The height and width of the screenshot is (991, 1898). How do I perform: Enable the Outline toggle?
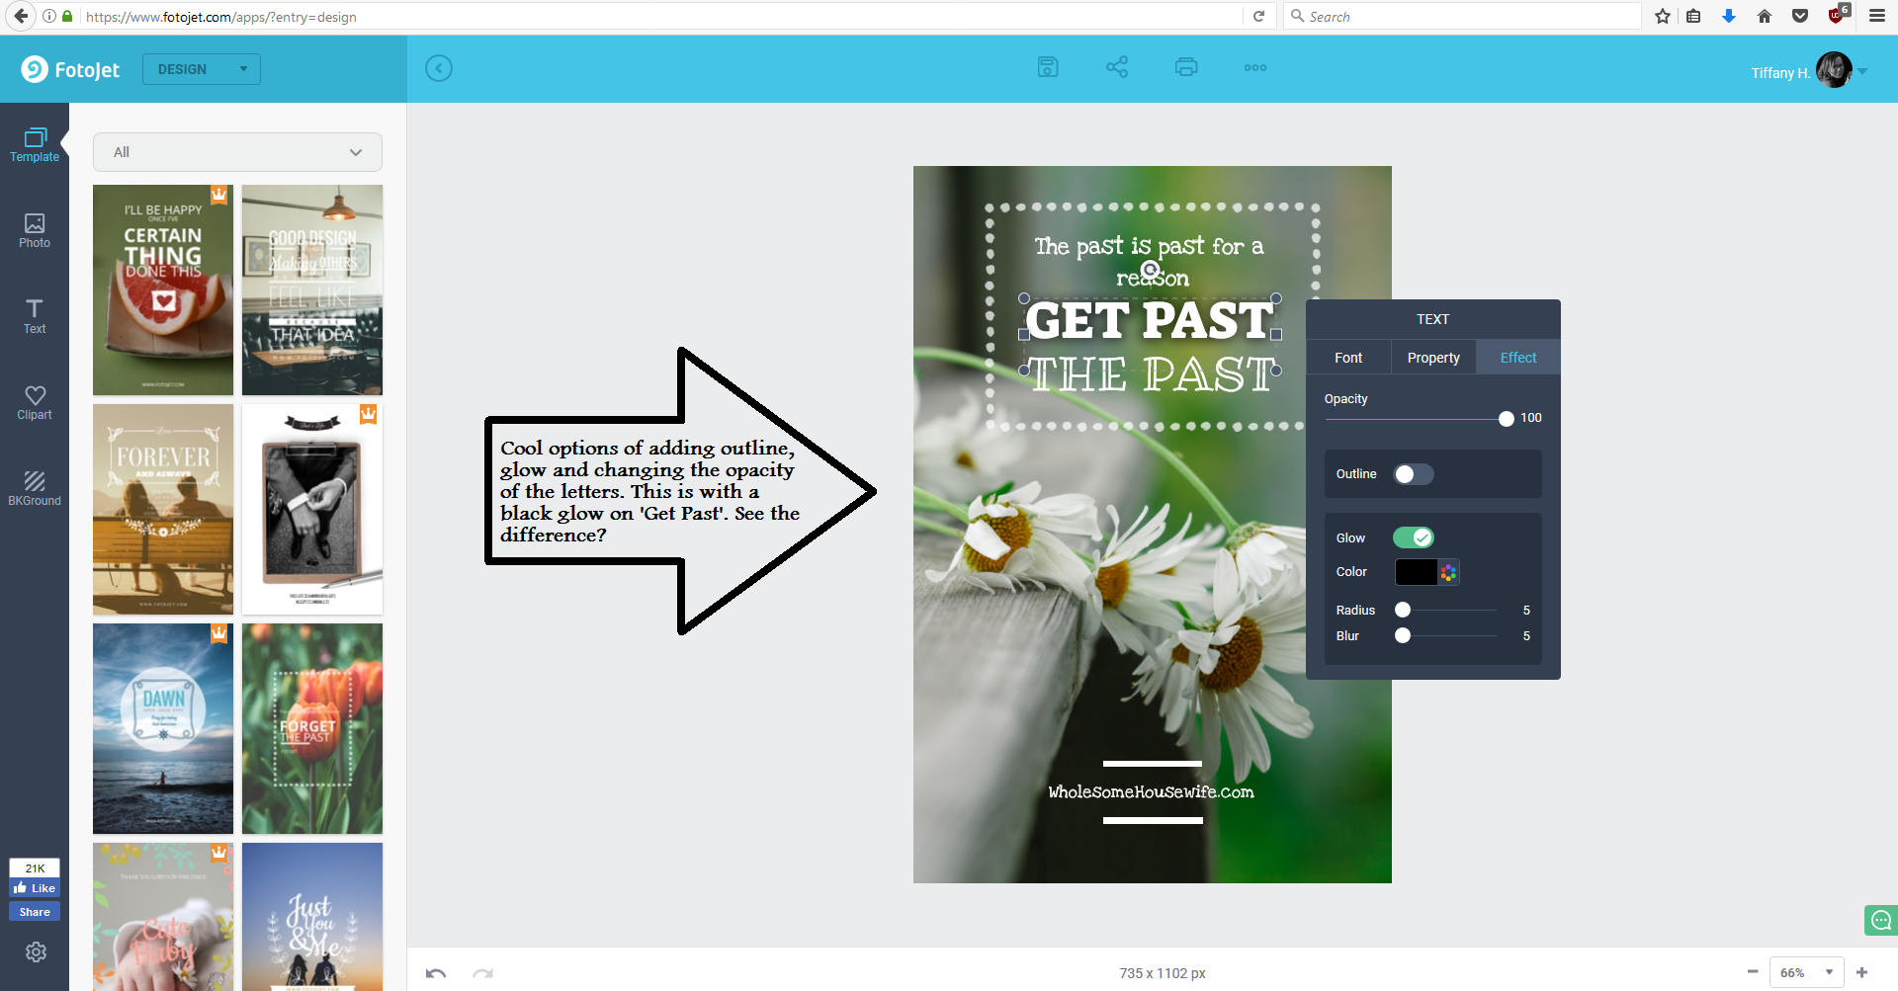(x=1414, y=474)
